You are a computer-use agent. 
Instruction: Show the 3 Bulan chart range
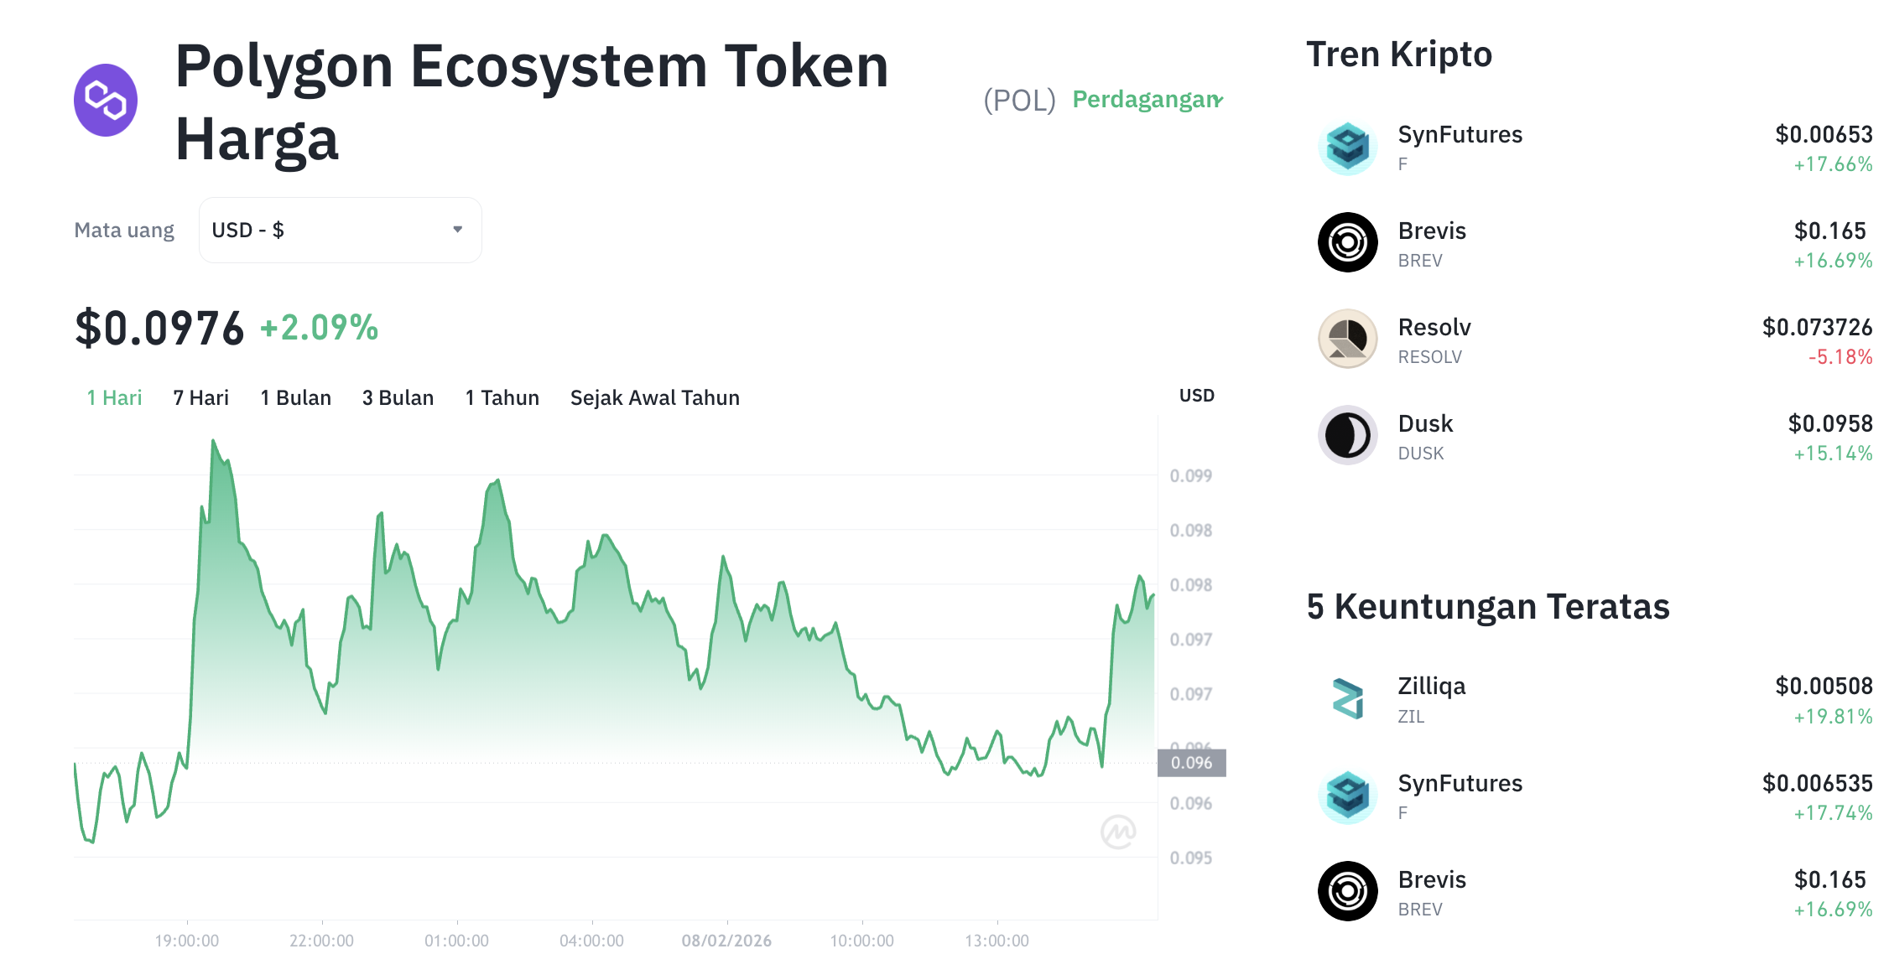pos(398,397)
